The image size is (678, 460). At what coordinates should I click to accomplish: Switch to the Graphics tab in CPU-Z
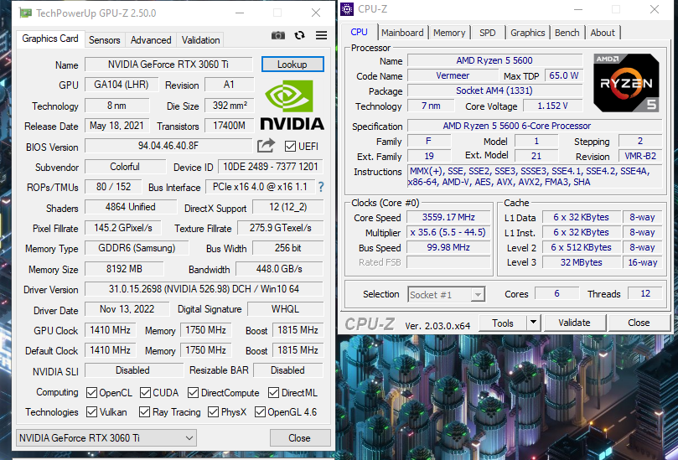527,33
